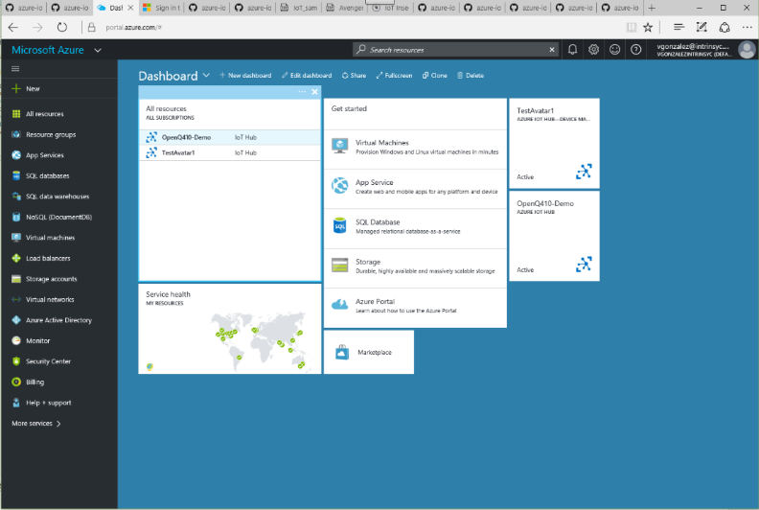Close the Dashboard browser tab

pyautogui.click(x=130, y=8)
